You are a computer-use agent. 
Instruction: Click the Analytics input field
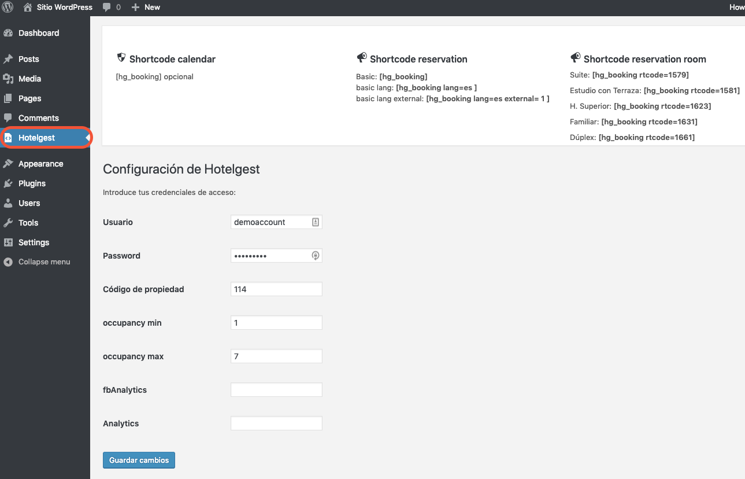click(x=276, y=423)
